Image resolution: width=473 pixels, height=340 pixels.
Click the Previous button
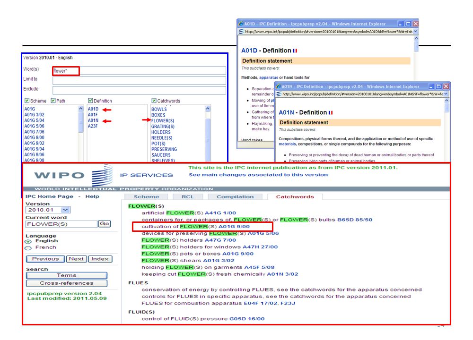[x=45, y=259]
